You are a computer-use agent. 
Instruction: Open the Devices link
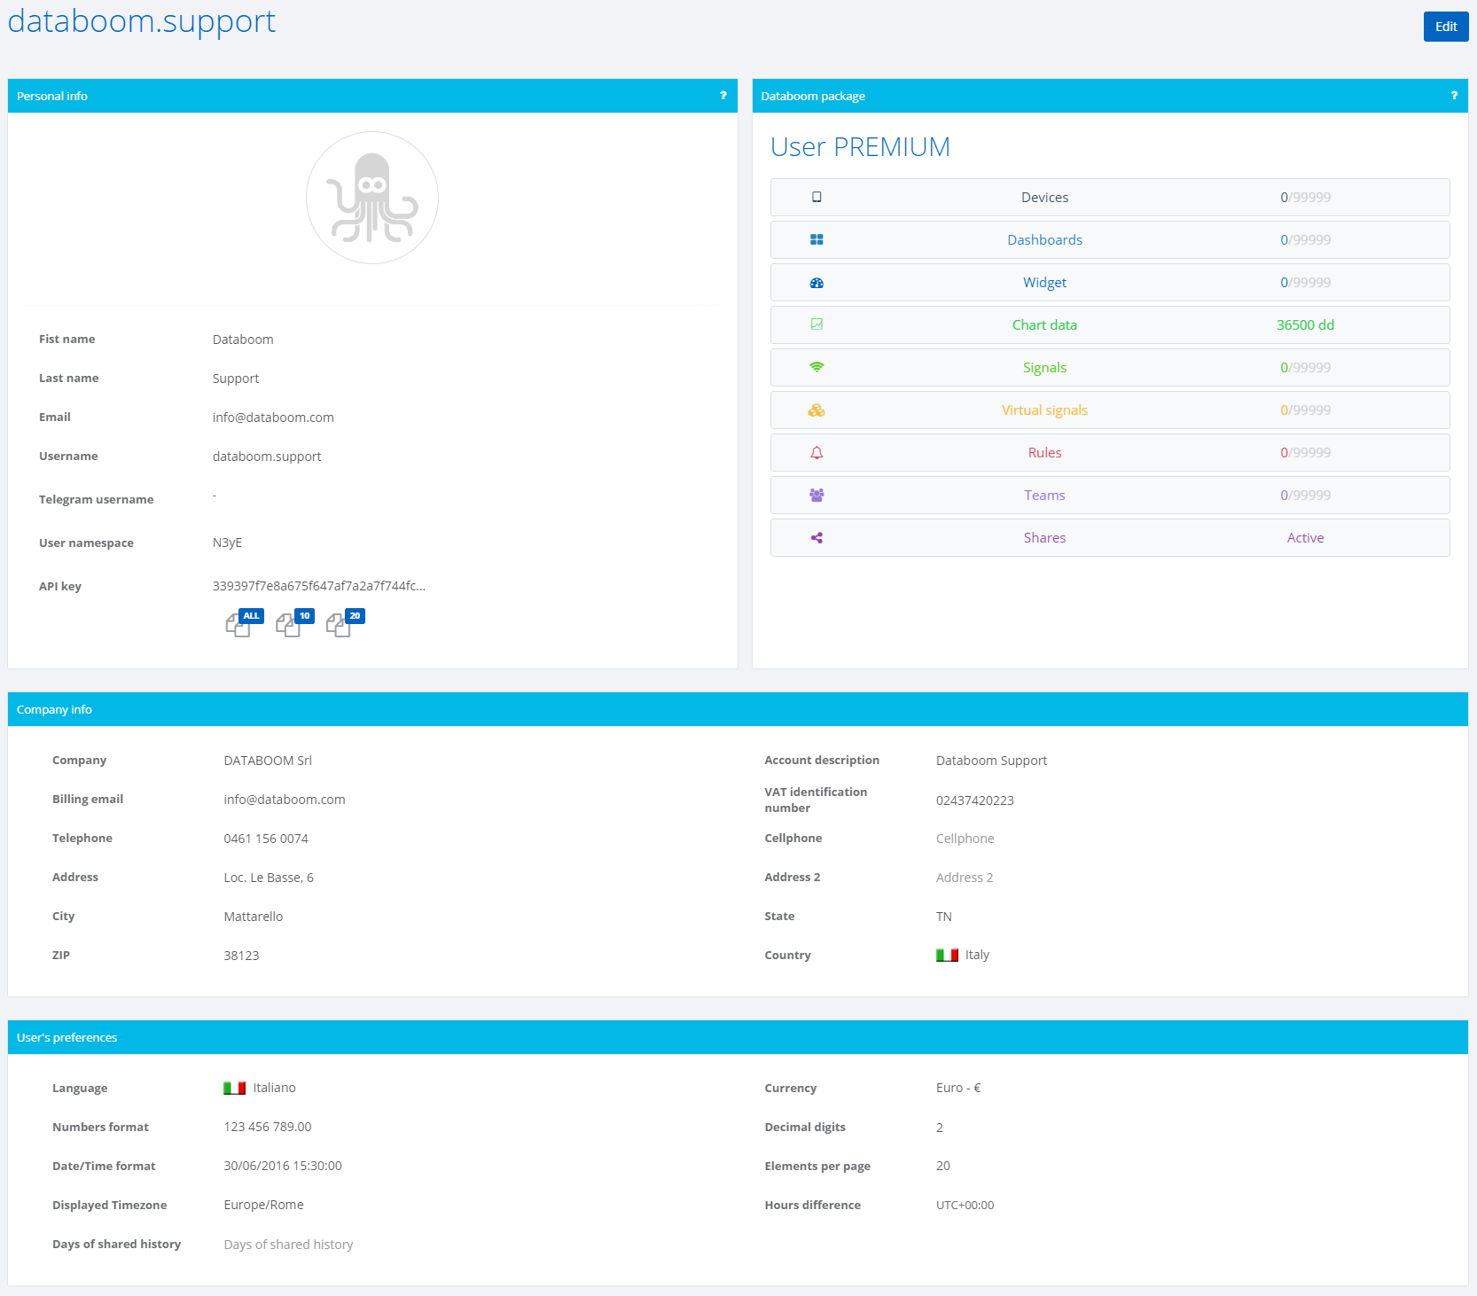1044,198
